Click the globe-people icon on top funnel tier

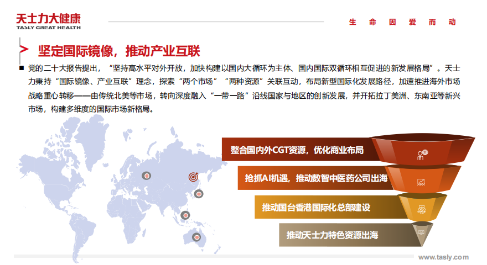pos(422,155)
